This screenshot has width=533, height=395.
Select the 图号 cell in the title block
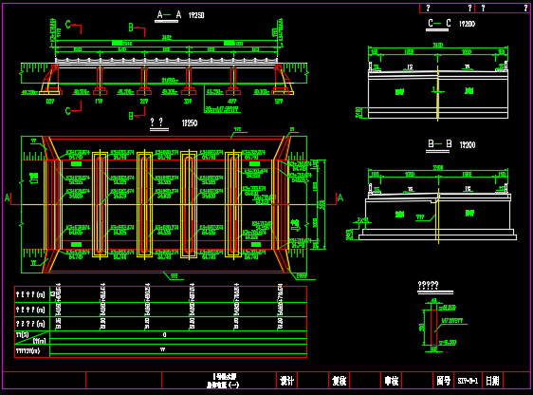click(443, 381)
